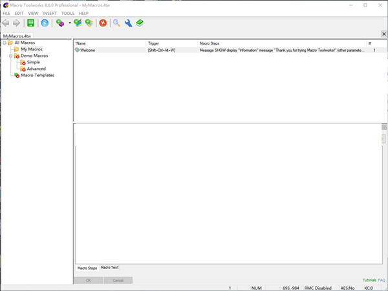Image resolution: width=388 pixels, height=291 pixels.
Task: Click the record macro icon with plus and pencil
Action: 78,23
